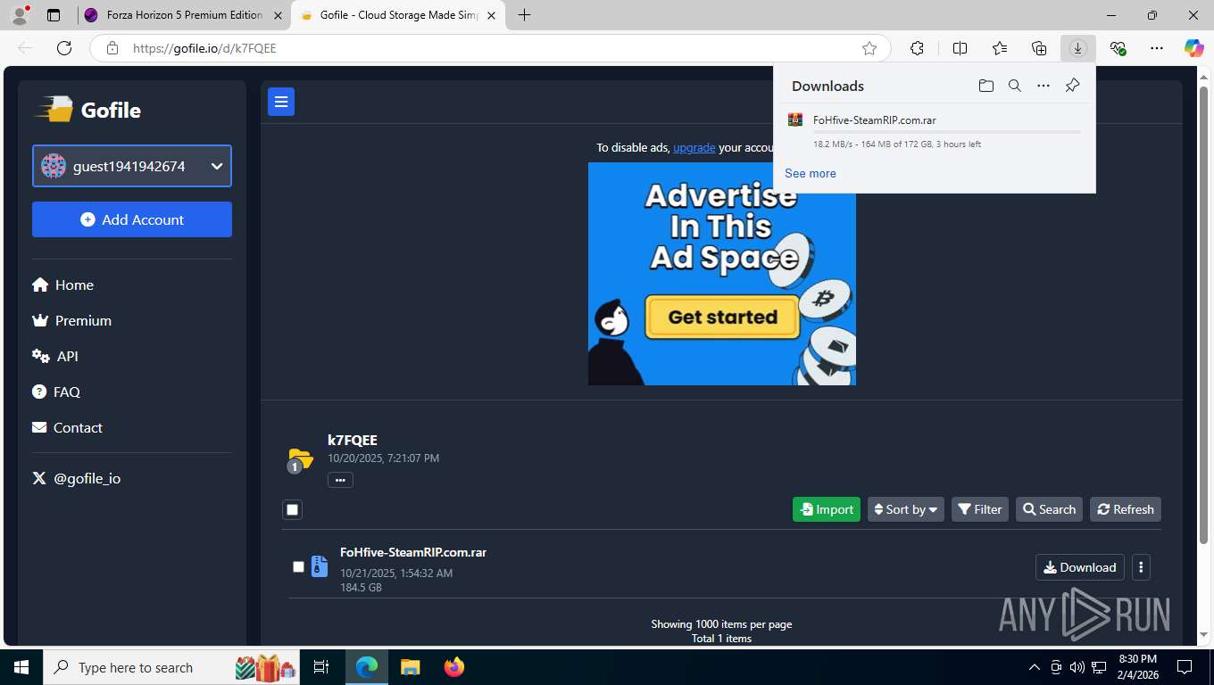Click the Filter button
The height and width of the screenshot is (685, 1214).
979,509
